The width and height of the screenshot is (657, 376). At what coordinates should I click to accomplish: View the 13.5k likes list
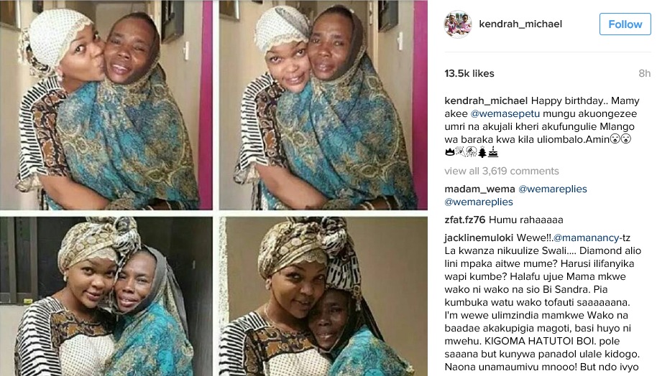point(469,74)
